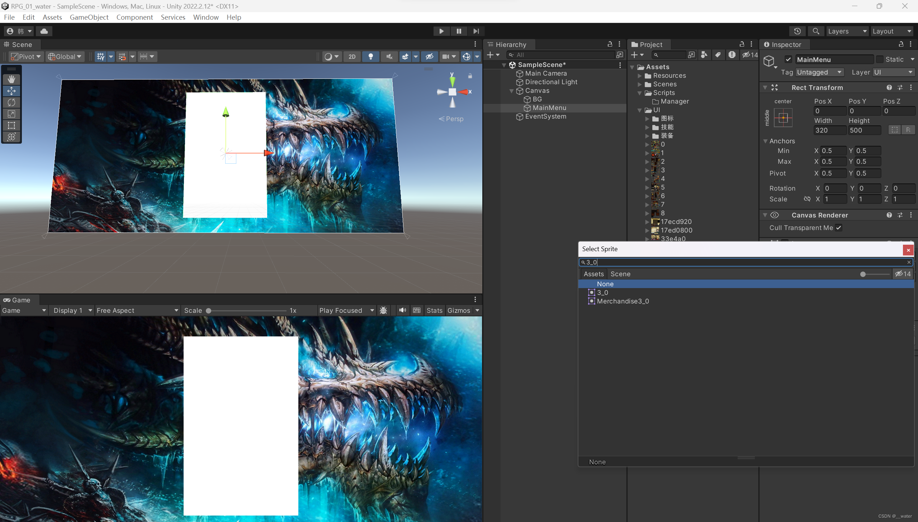This screenshot has width=918, height=522.
Task: Enable the Static checkbox
Action: point(880,59)
